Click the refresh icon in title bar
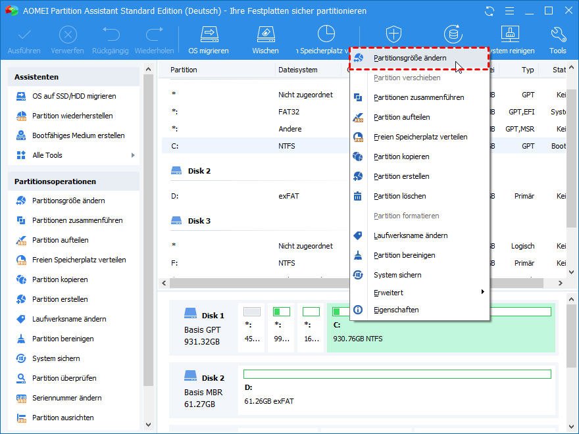This screenshot has height=434, width=579. tap(490, 11)
